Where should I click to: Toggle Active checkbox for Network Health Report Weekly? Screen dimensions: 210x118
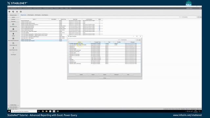pyautogui.click(x=99, y=27)
